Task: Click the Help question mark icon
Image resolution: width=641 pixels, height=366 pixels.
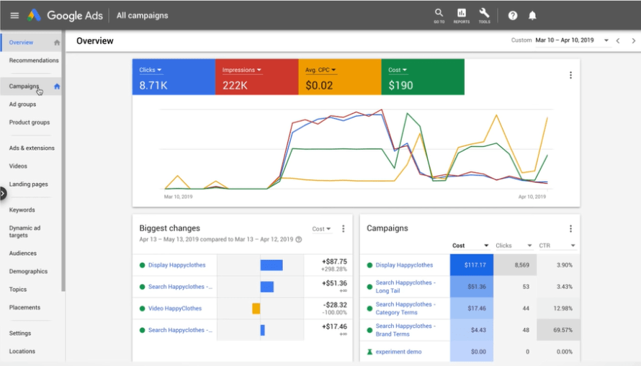Action: click(x=513, y=15)
